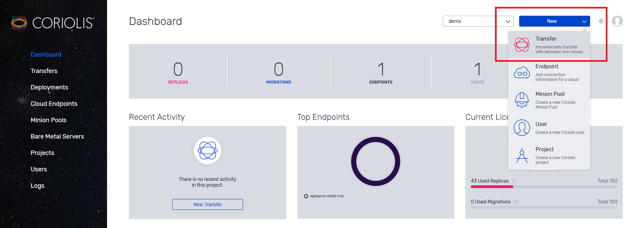The image size is (631, 228).
Task: Open the user profile avatar icon
Action: [617, 21]
